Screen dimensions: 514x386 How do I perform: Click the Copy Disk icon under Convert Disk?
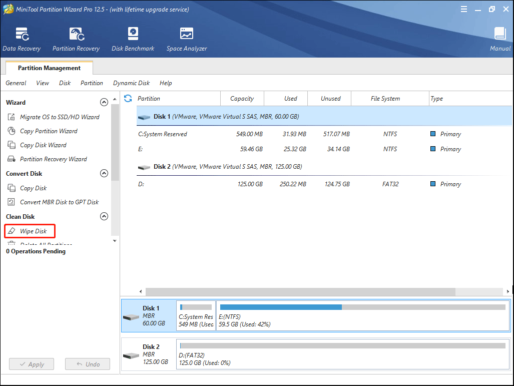[x=12, y=188]
